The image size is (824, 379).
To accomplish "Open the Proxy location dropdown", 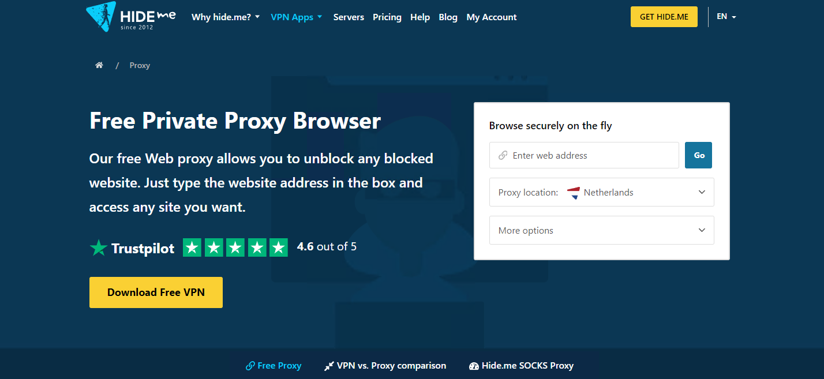I will (x=602, y=192).
